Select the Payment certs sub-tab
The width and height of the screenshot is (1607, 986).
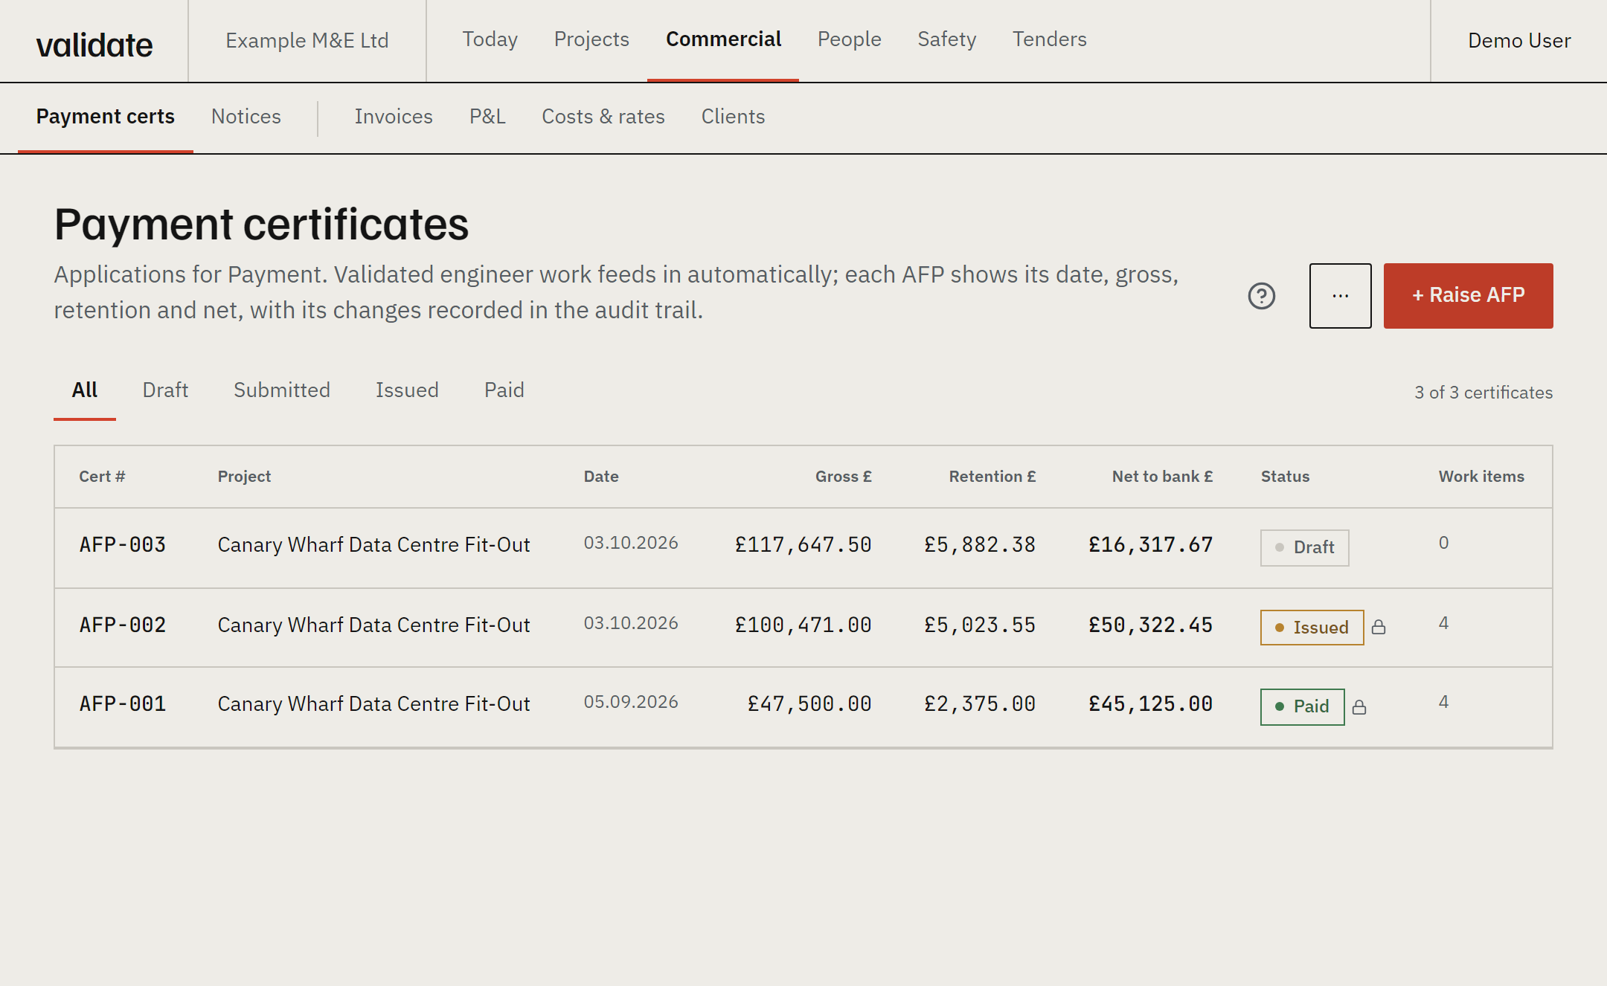pyautogui.click(x=105, y=117)
